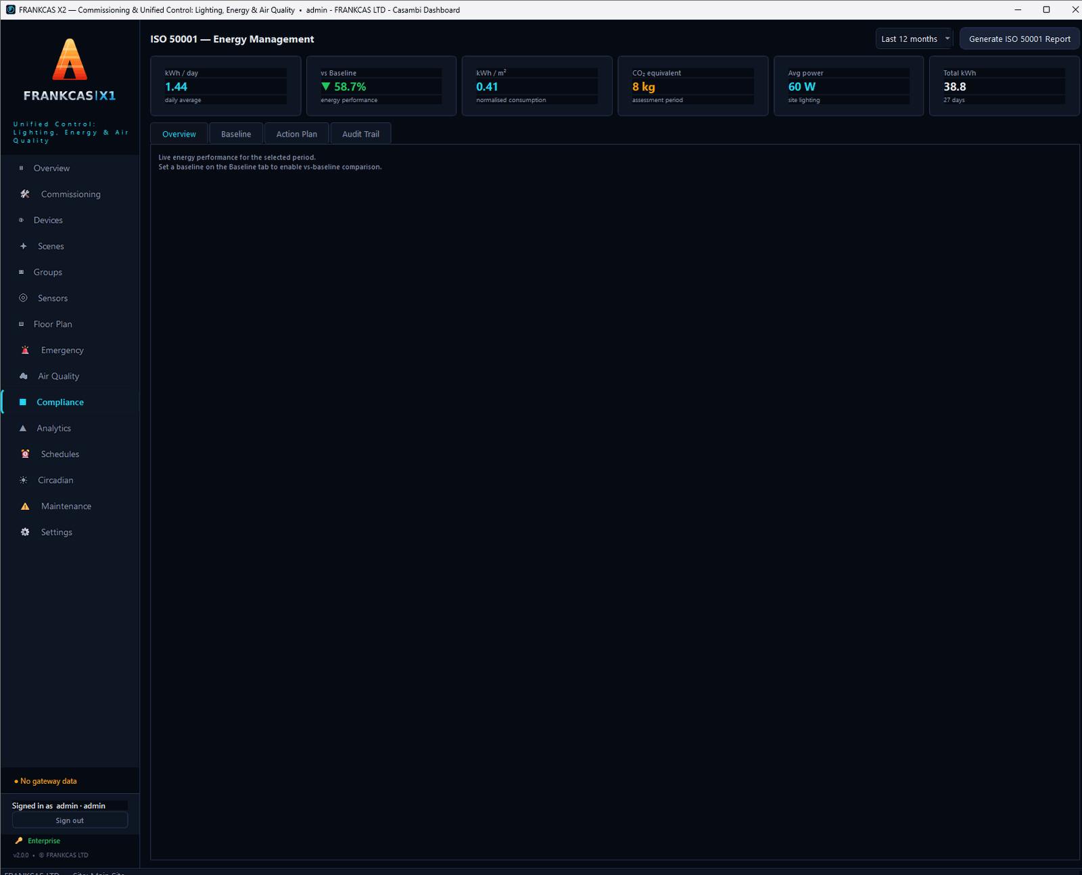Click the FRANKCAS X1 logo
This screenshot has height=875, width=1082.
point(70,70)
